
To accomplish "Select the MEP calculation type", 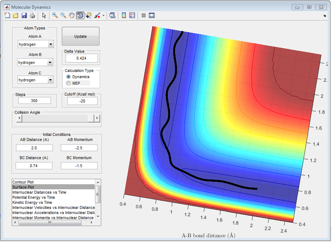I will [x=68, y=84].
